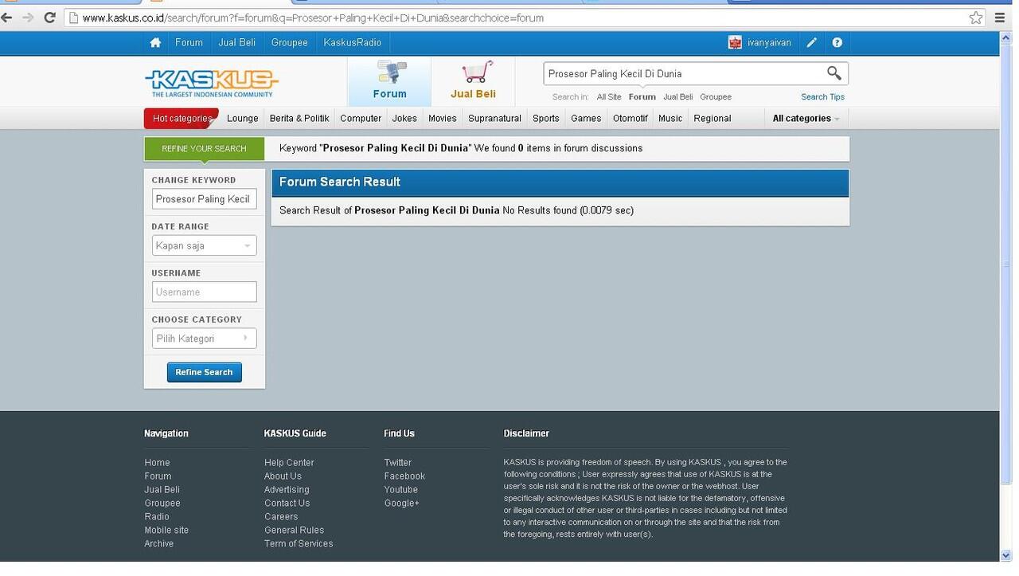Viewport: 1019px width, 576px height.
Task: Open Forum in top blue bar
Action: tap(189, 43)
